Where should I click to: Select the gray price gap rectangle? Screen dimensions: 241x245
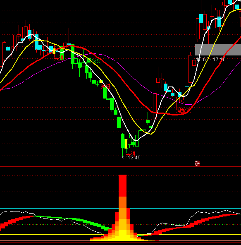click(x=218, y=50)
